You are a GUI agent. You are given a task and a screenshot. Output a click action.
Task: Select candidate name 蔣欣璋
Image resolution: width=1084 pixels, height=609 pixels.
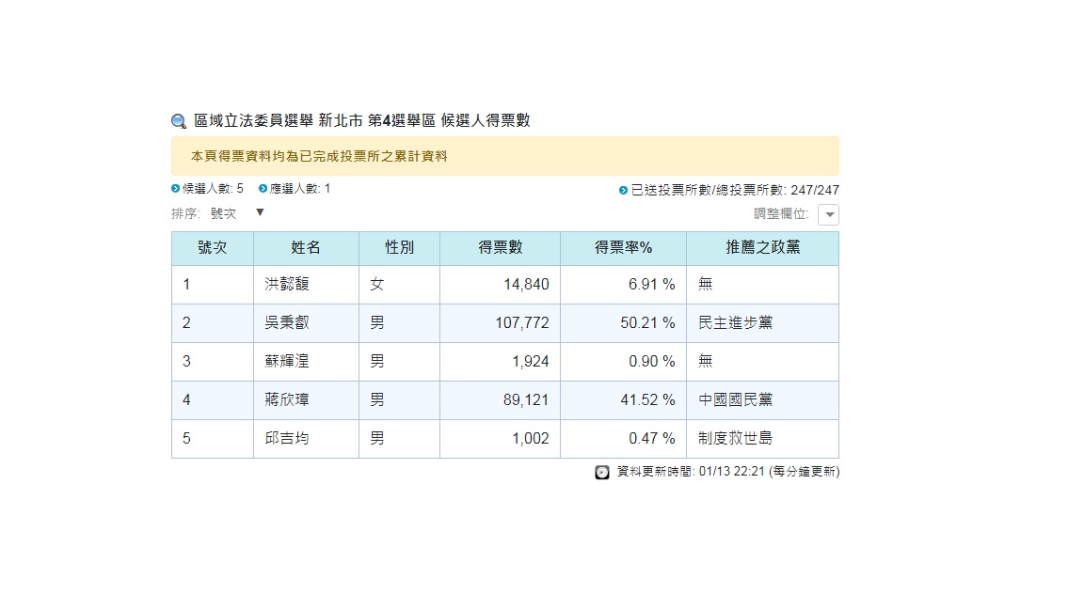[287, 400]
